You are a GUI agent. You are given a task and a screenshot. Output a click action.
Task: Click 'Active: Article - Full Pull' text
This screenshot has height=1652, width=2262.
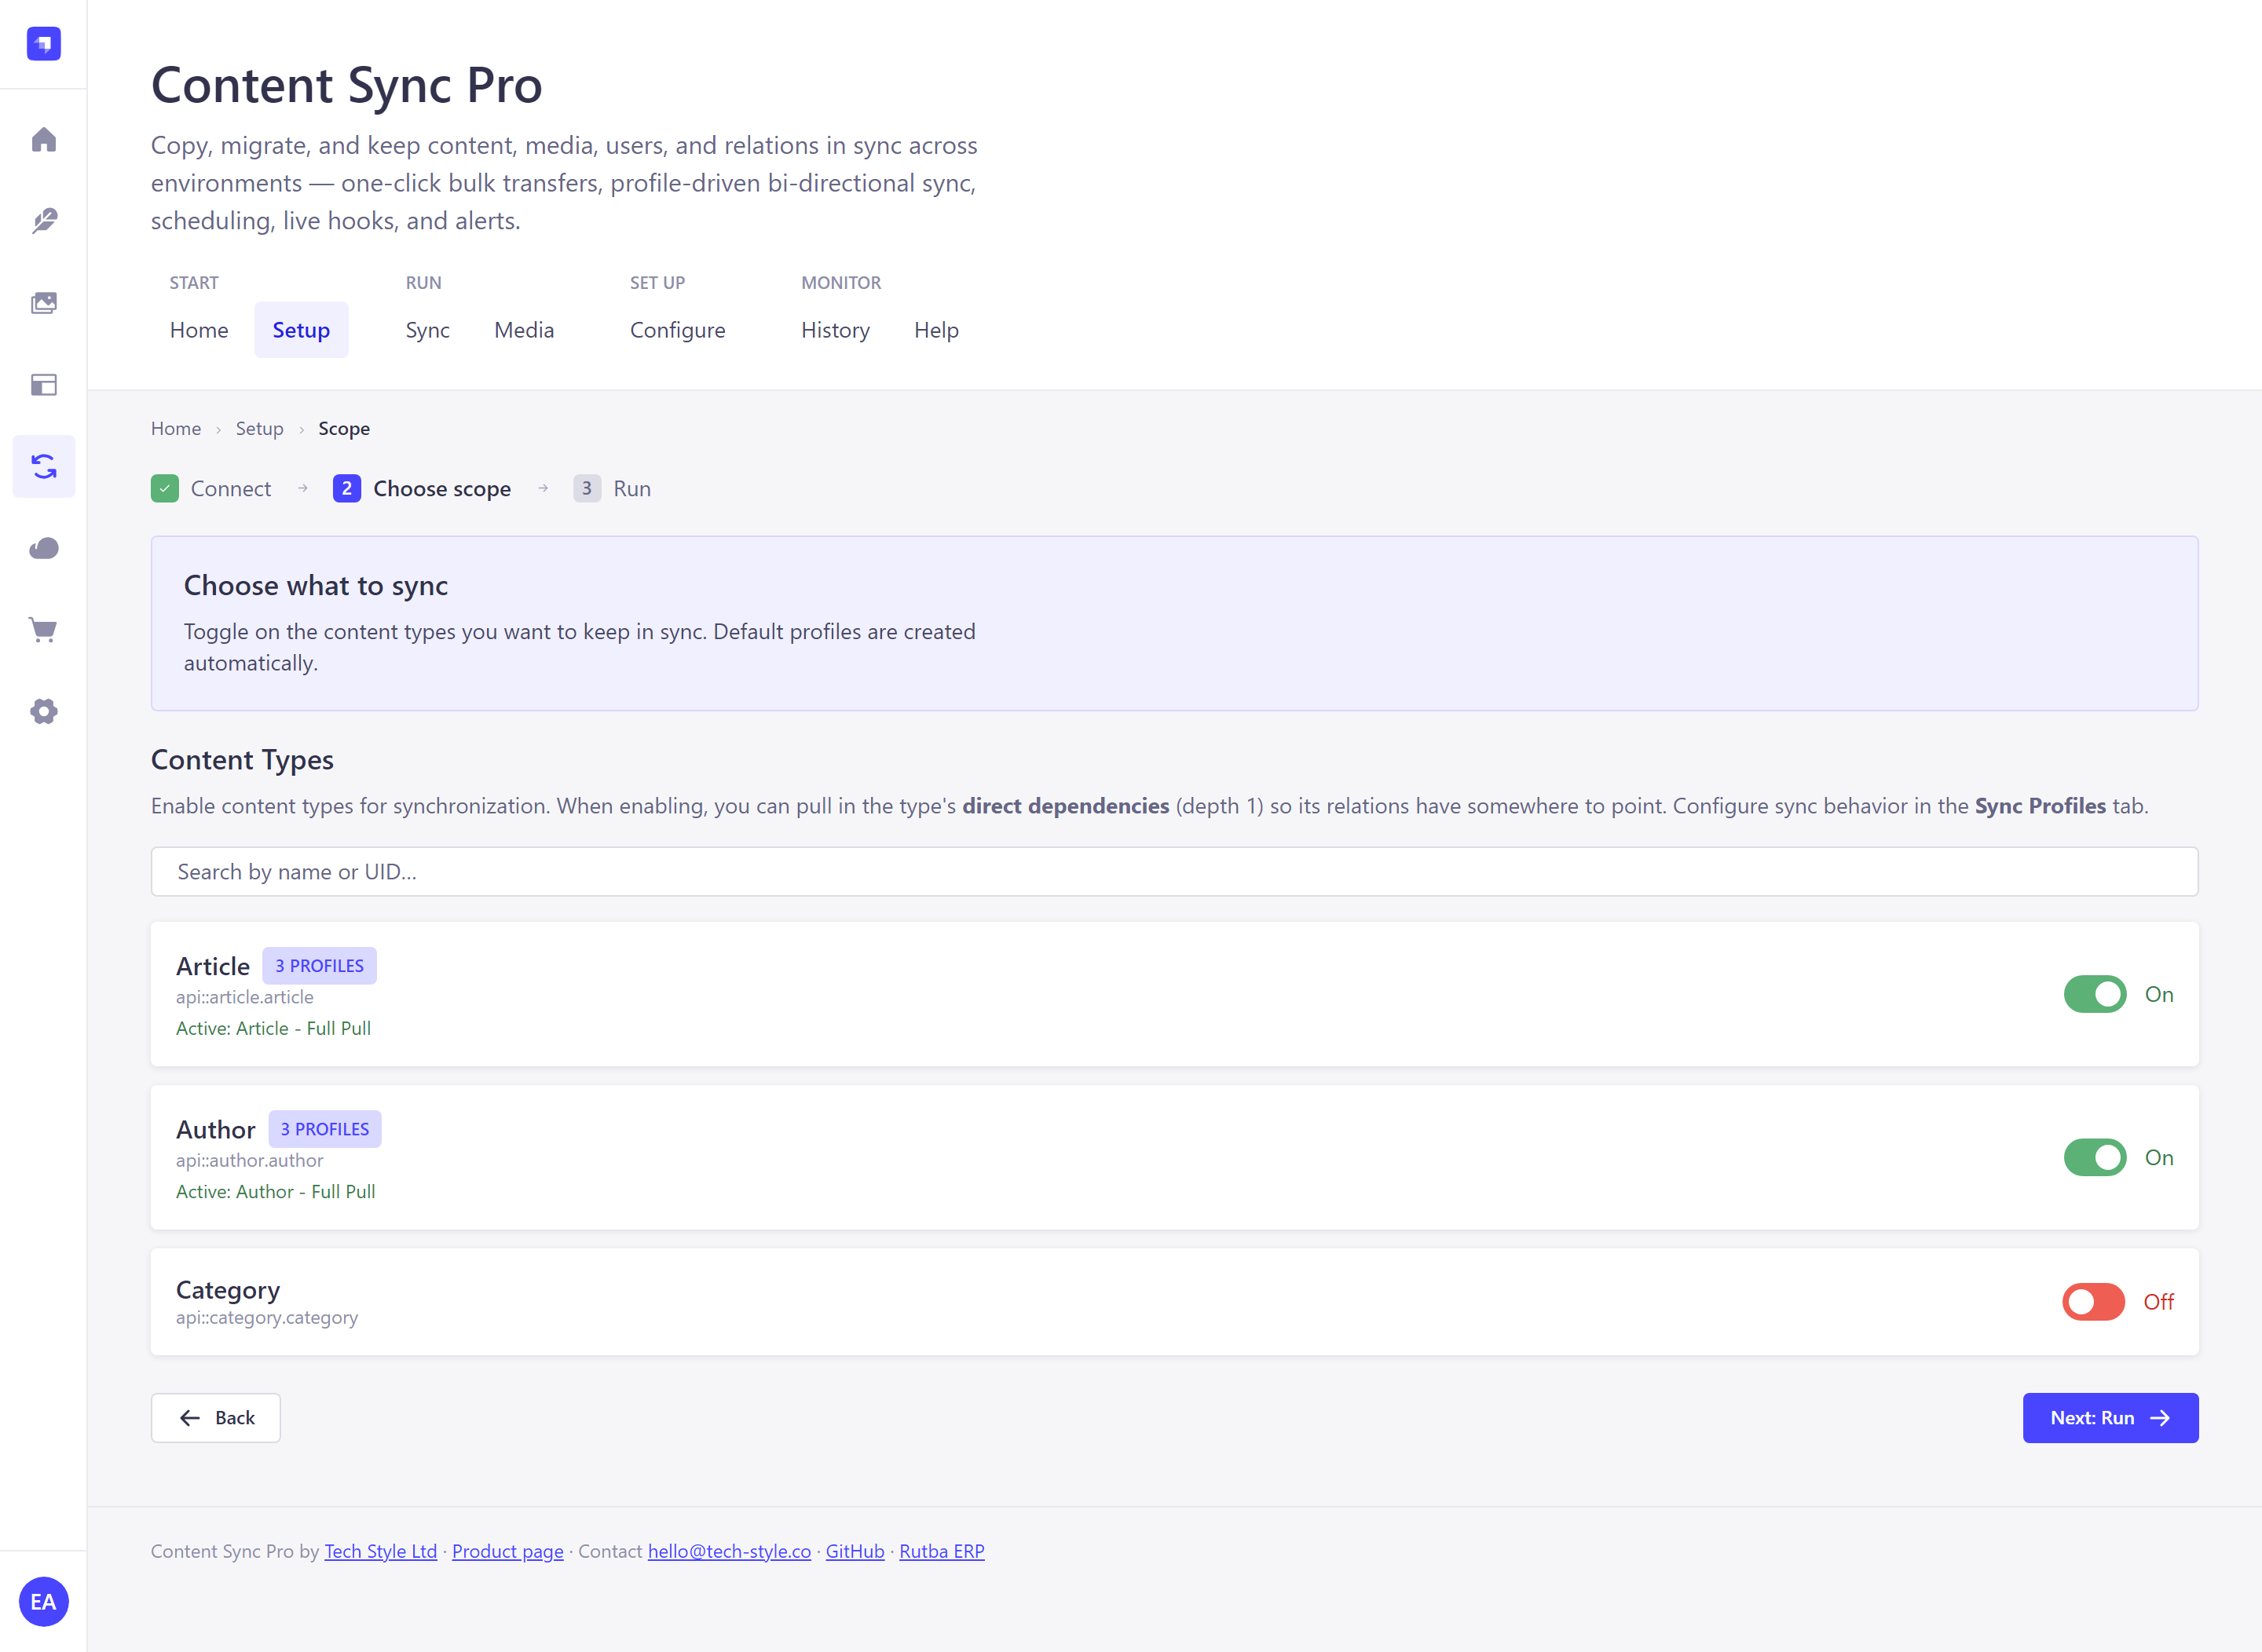[273, 1028]
